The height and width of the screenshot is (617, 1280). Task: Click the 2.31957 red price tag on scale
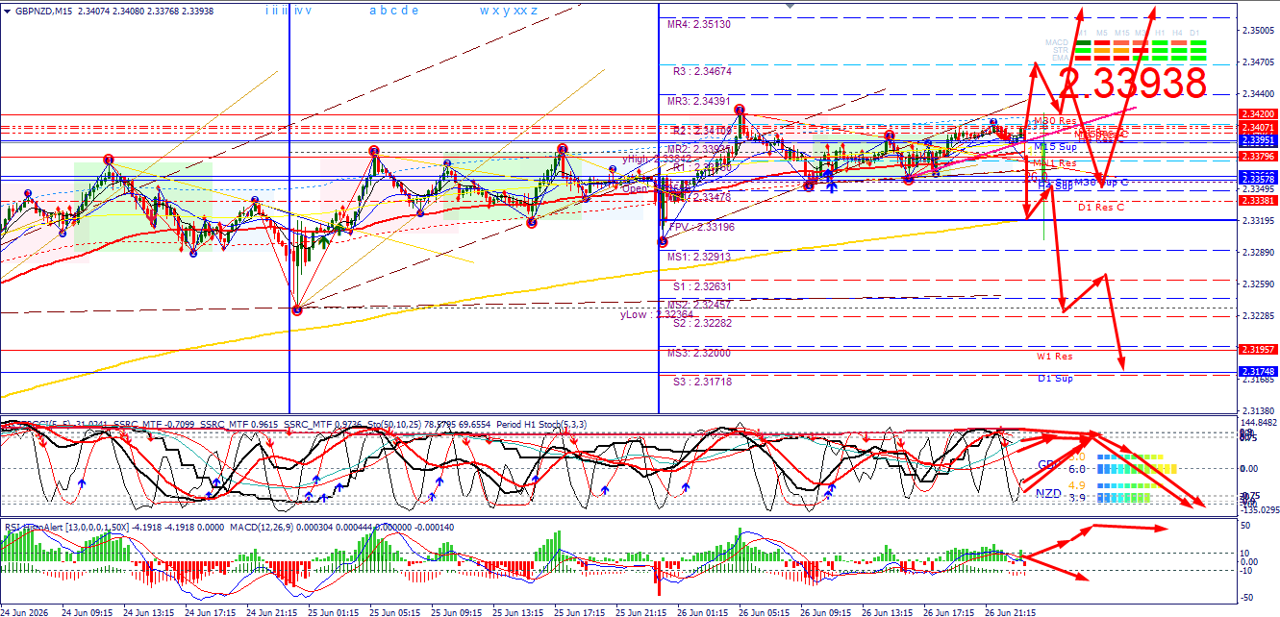coord(1258,350)
